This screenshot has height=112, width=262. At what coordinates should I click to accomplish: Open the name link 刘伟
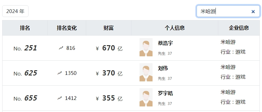(x=163, y=68)
